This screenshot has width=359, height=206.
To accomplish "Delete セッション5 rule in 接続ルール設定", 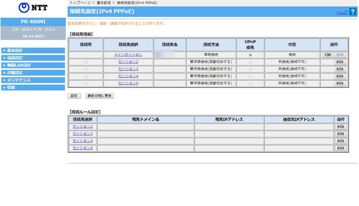I will click(x=340, y=148).
